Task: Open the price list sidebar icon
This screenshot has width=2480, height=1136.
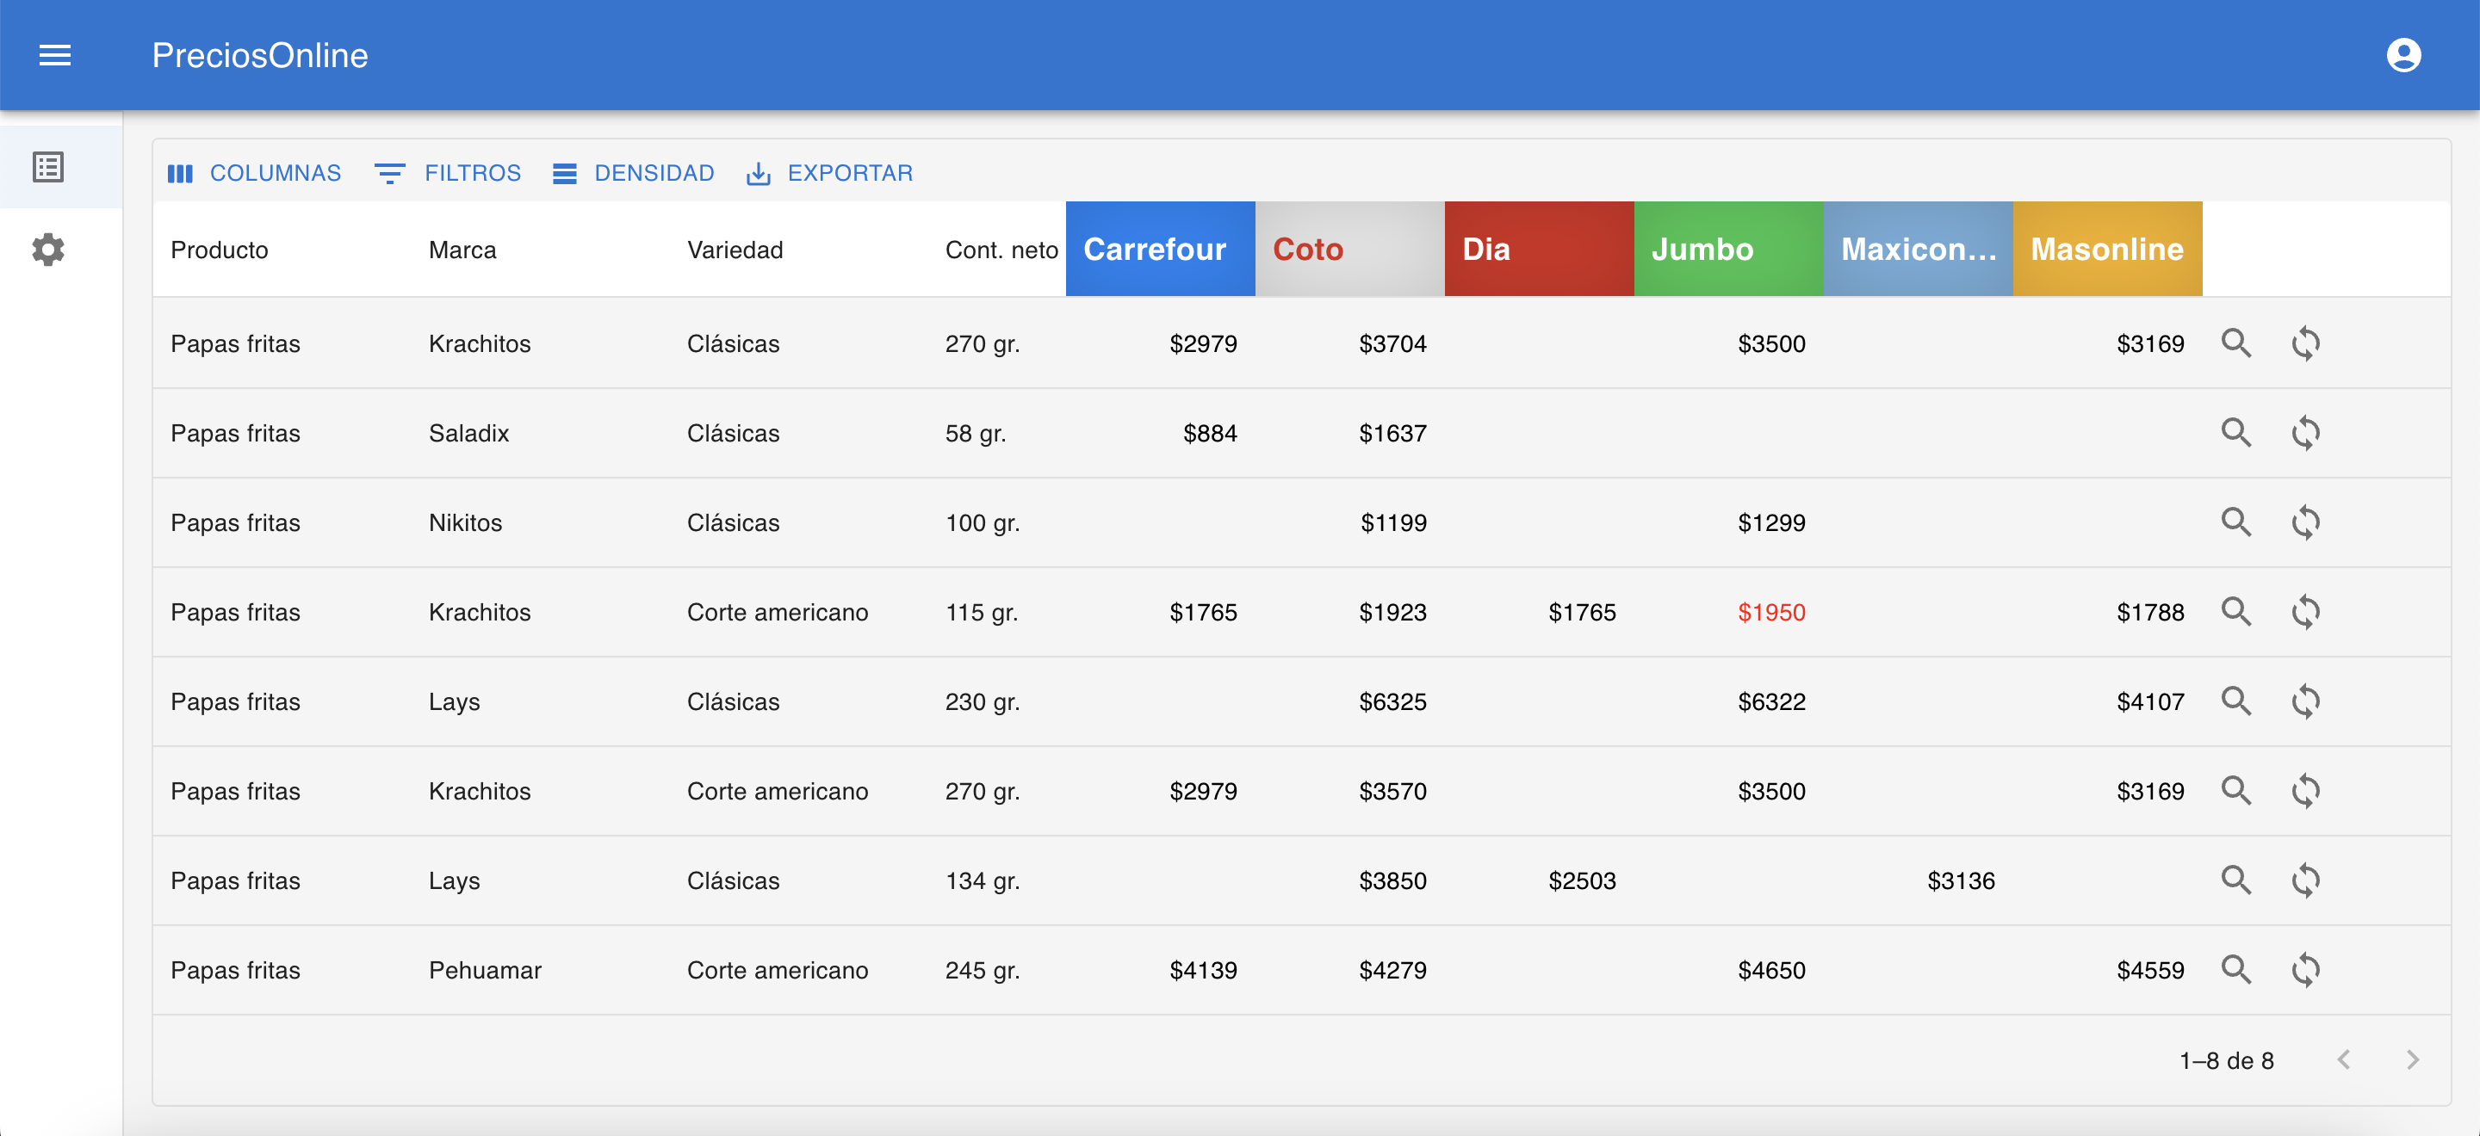Action: [x=48, y=167]
